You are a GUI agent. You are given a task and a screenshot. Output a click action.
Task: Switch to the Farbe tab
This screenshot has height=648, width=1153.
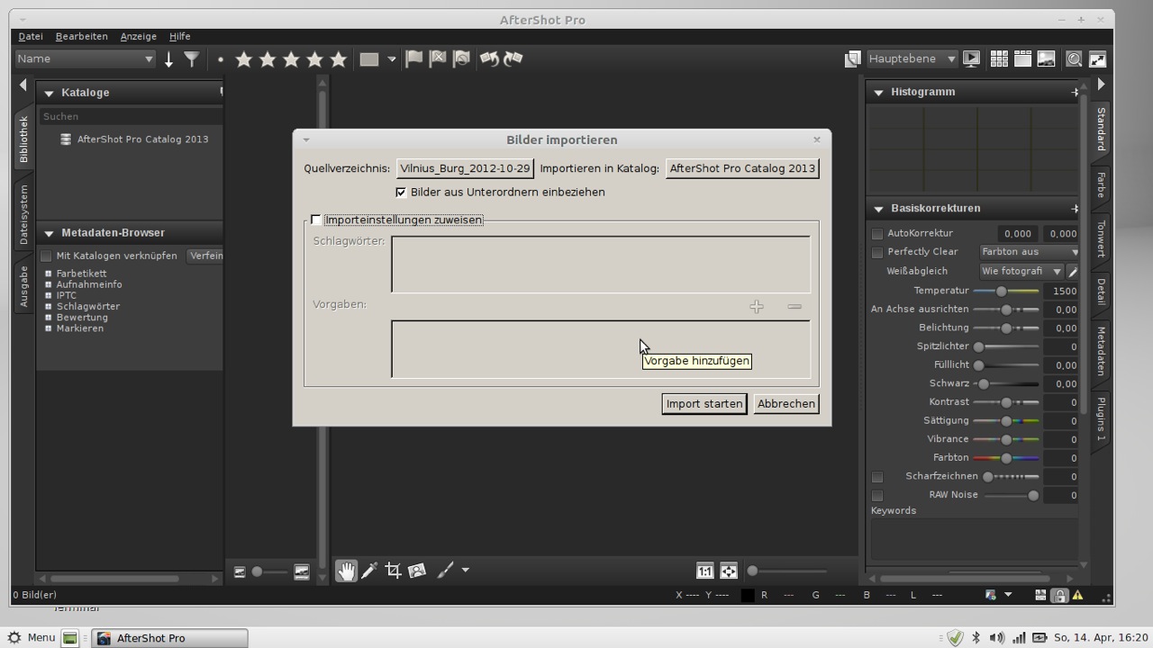(1101, 185)
